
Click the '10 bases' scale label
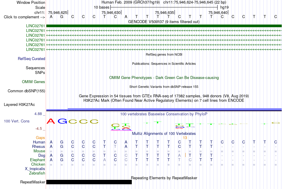(102, 7)
